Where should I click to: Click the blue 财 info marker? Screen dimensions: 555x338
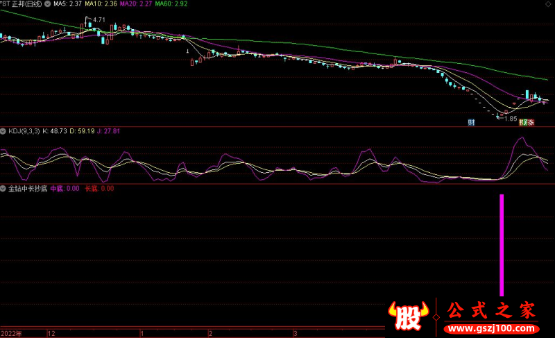pyautogui.click(x=471, y=122)
